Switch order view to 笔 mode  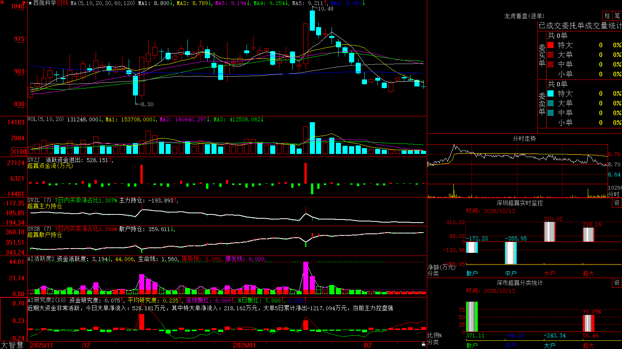point(617,16)
